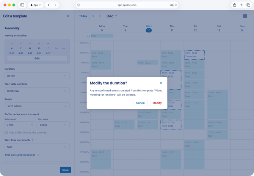Enable Add buffer time to the calendar
Screen dimensions: 254x176
[6, 133]
